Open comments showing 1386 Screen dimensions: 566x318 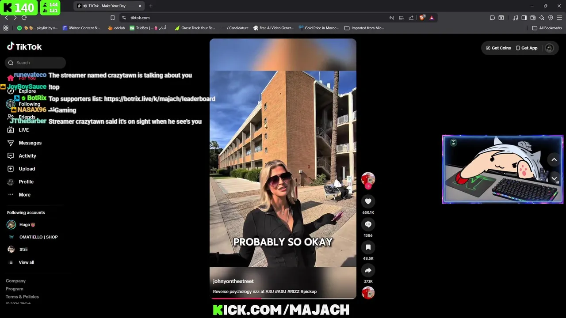pyautogui.click(x=368, y=224)
